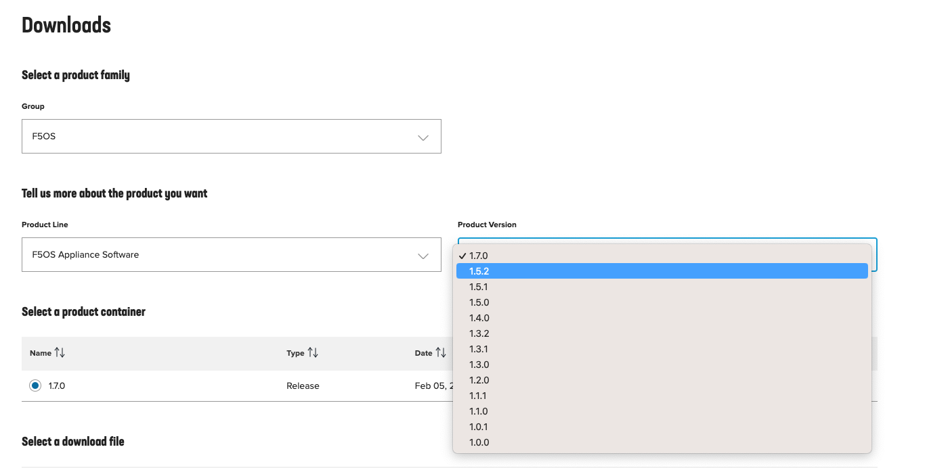
Task: Pick version 1.0.1 option
Action: pos(662,427)
